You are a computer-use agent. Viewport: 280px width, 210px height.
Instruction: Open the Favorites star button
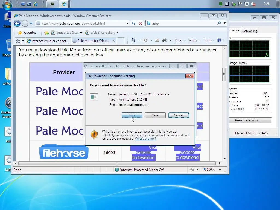tap(27, 33)
